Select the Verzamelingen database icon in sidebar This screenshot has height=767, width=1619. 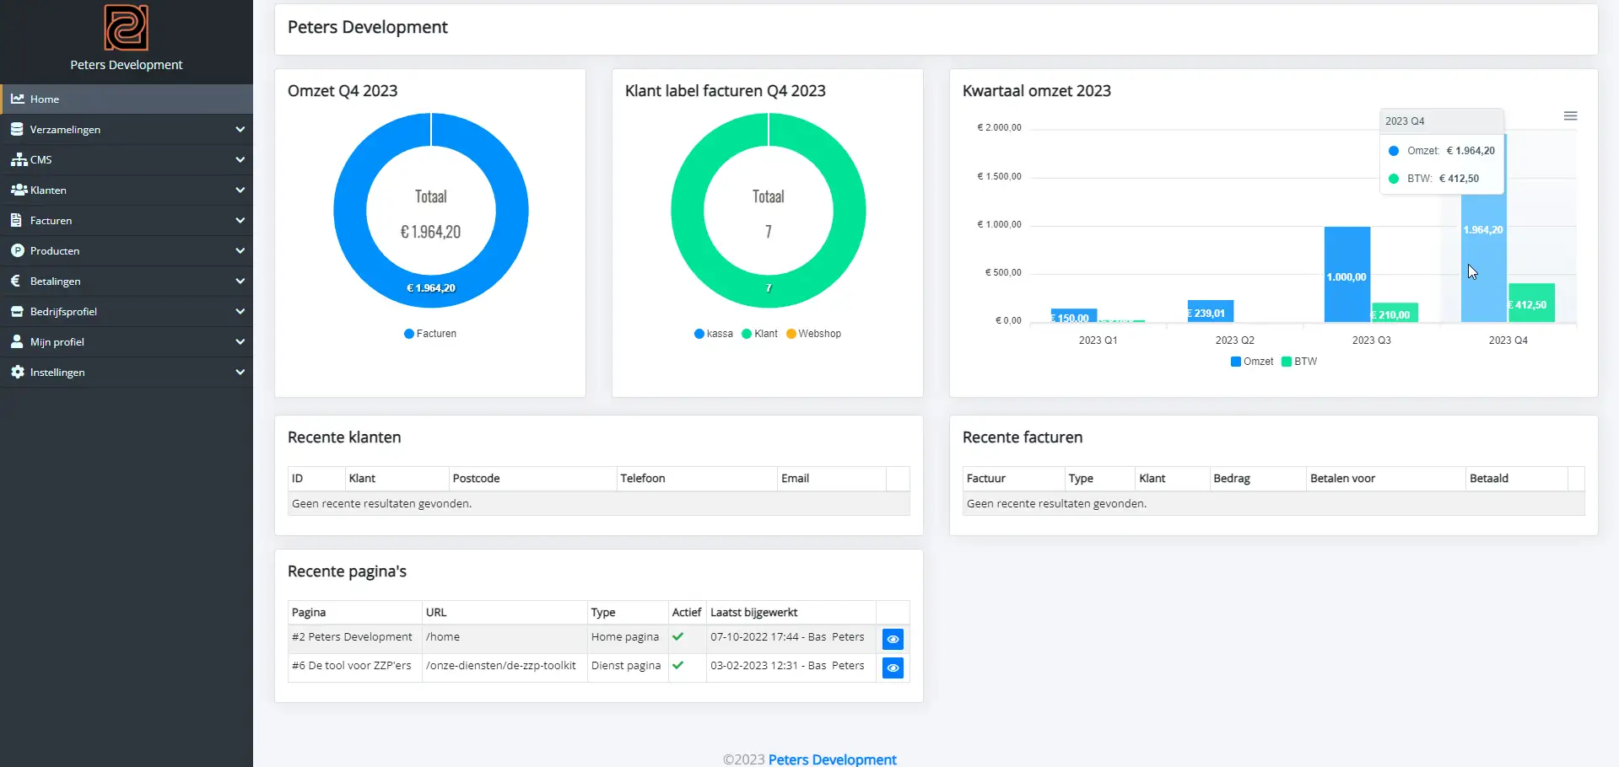18,129
